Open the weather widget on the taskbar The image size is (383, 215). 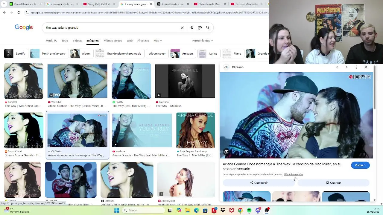tap(16, 210)
